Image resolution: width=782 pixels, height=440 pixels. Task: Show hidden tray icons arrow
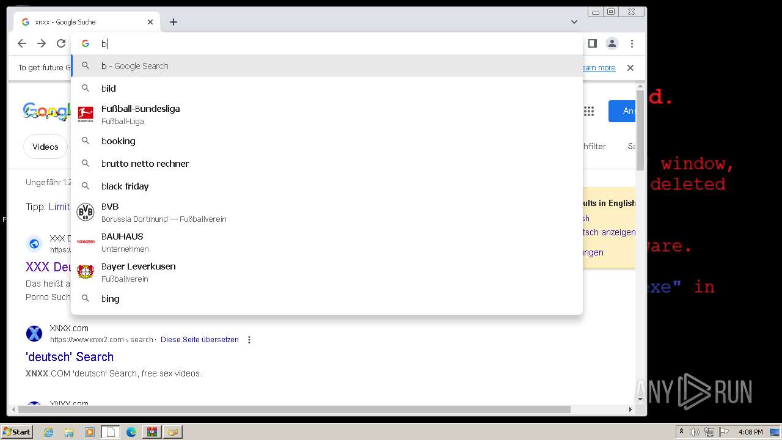pyautogui.click(x=681, y=432)
